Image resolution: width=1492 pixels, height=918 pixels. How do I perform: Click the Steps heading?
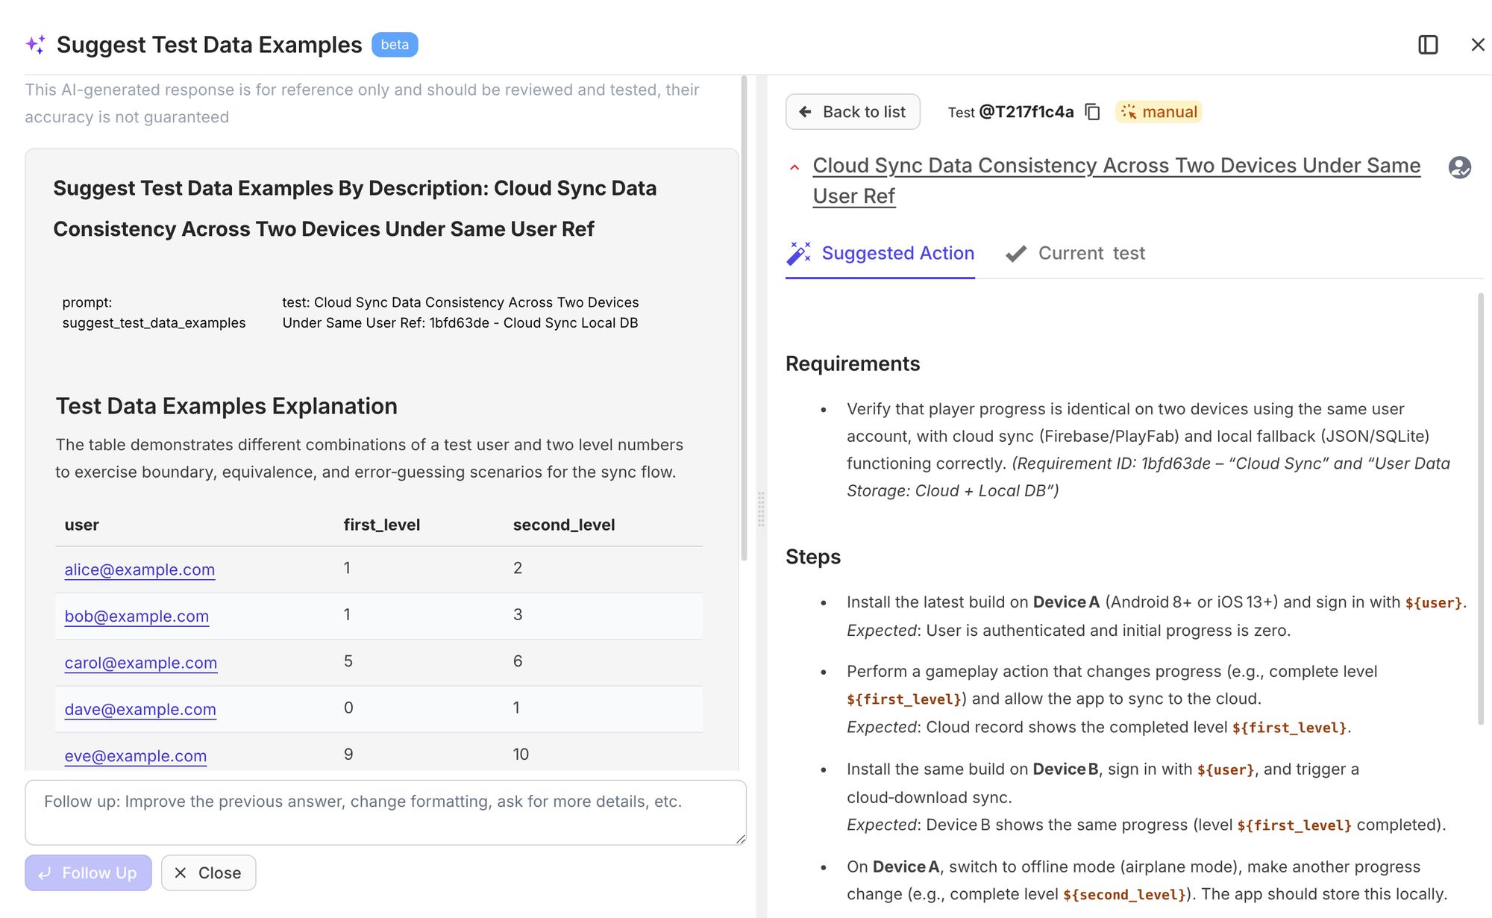(x=813, y=557)
